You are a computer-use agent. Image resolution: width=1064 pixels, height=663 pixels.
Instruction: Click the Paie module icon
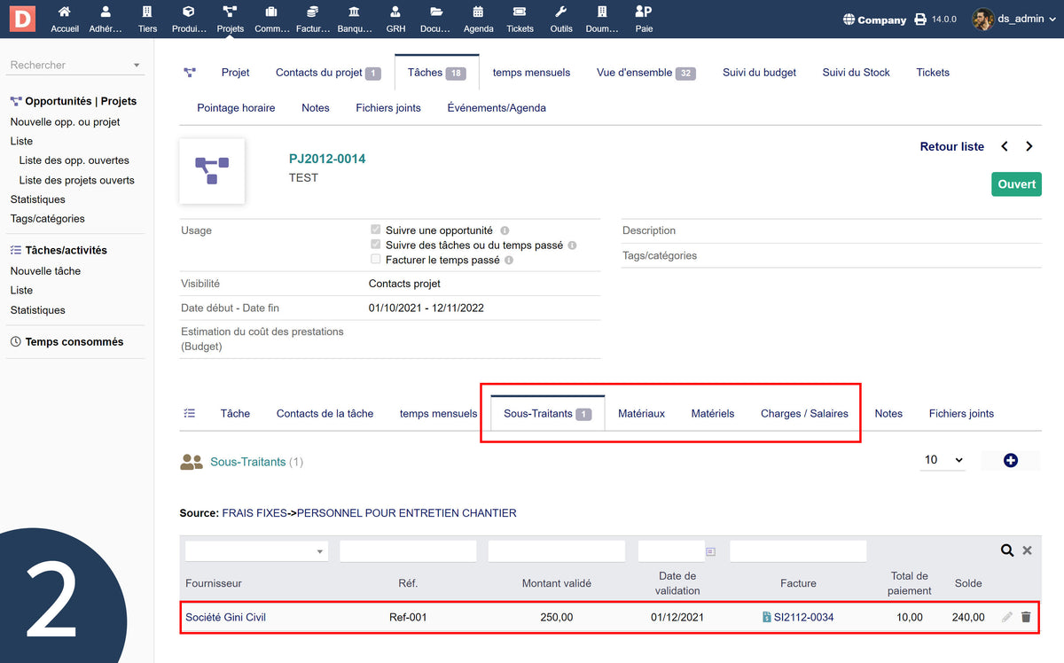click(643, 13)
